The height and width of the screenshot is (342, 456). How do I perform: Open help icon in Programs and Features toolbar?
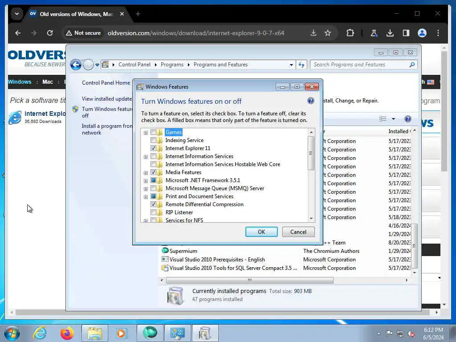[408, 118]
